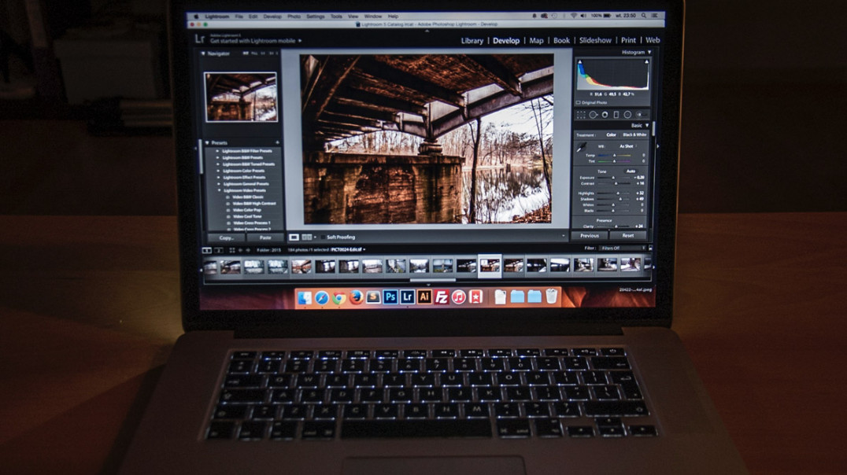Open Photoshop from the dock

point(390,297)
